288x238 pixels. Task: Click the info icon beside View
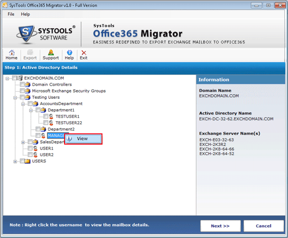(69, 139)
